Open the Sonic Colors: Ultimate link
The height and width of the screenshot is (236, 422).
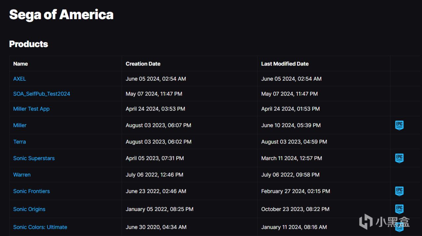pos(40,227)
